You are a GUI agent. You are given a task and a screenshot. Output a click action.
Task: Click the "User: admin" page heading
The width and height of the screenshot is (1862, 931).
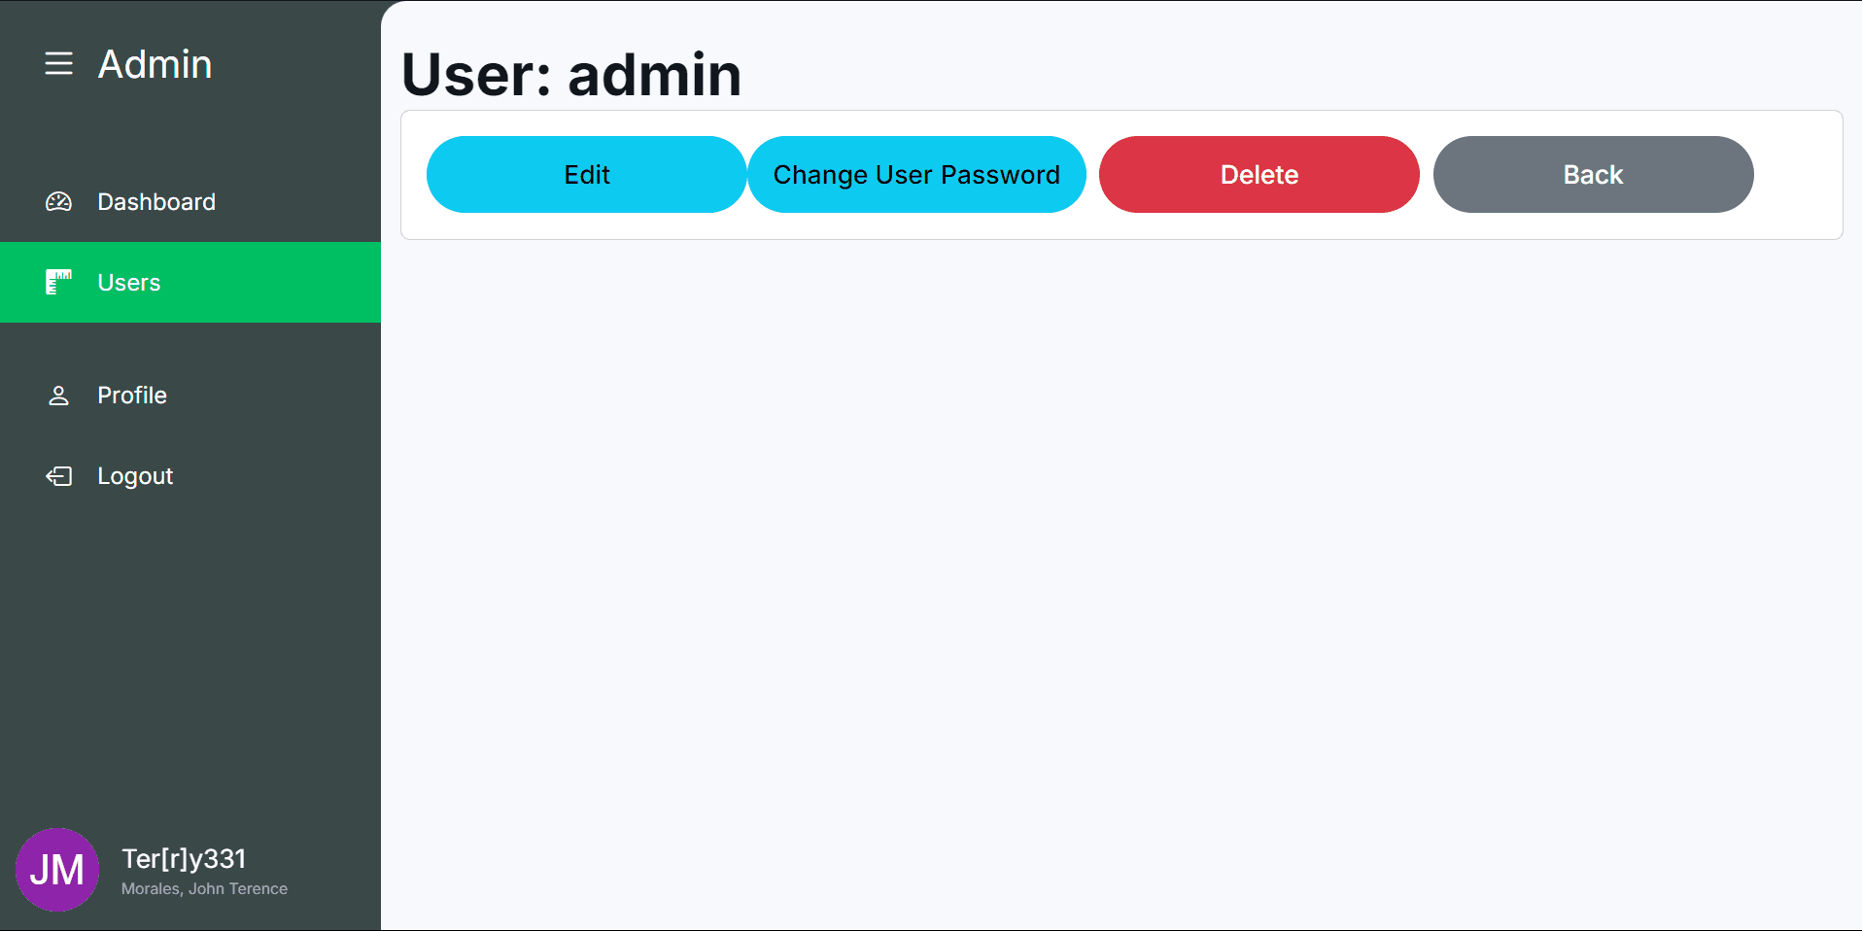571,75
